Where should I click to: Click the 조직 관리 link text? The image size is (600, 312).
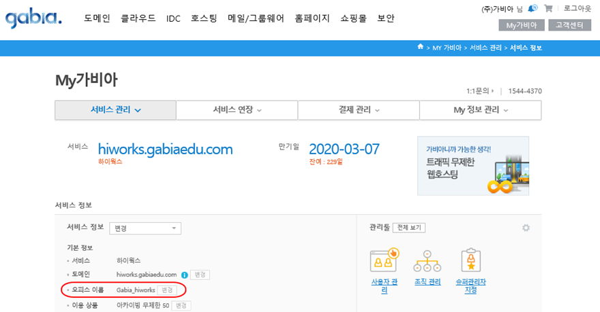[x=427, y=282]
